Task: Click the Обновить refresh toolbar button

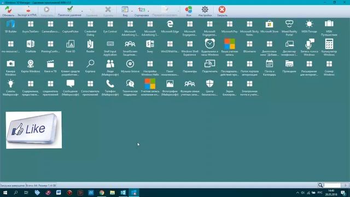Action: (x=8, y=11)
